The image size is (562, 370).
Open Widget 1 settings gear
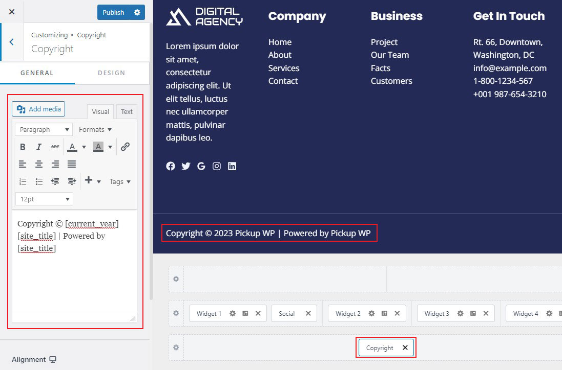[233, 313]
